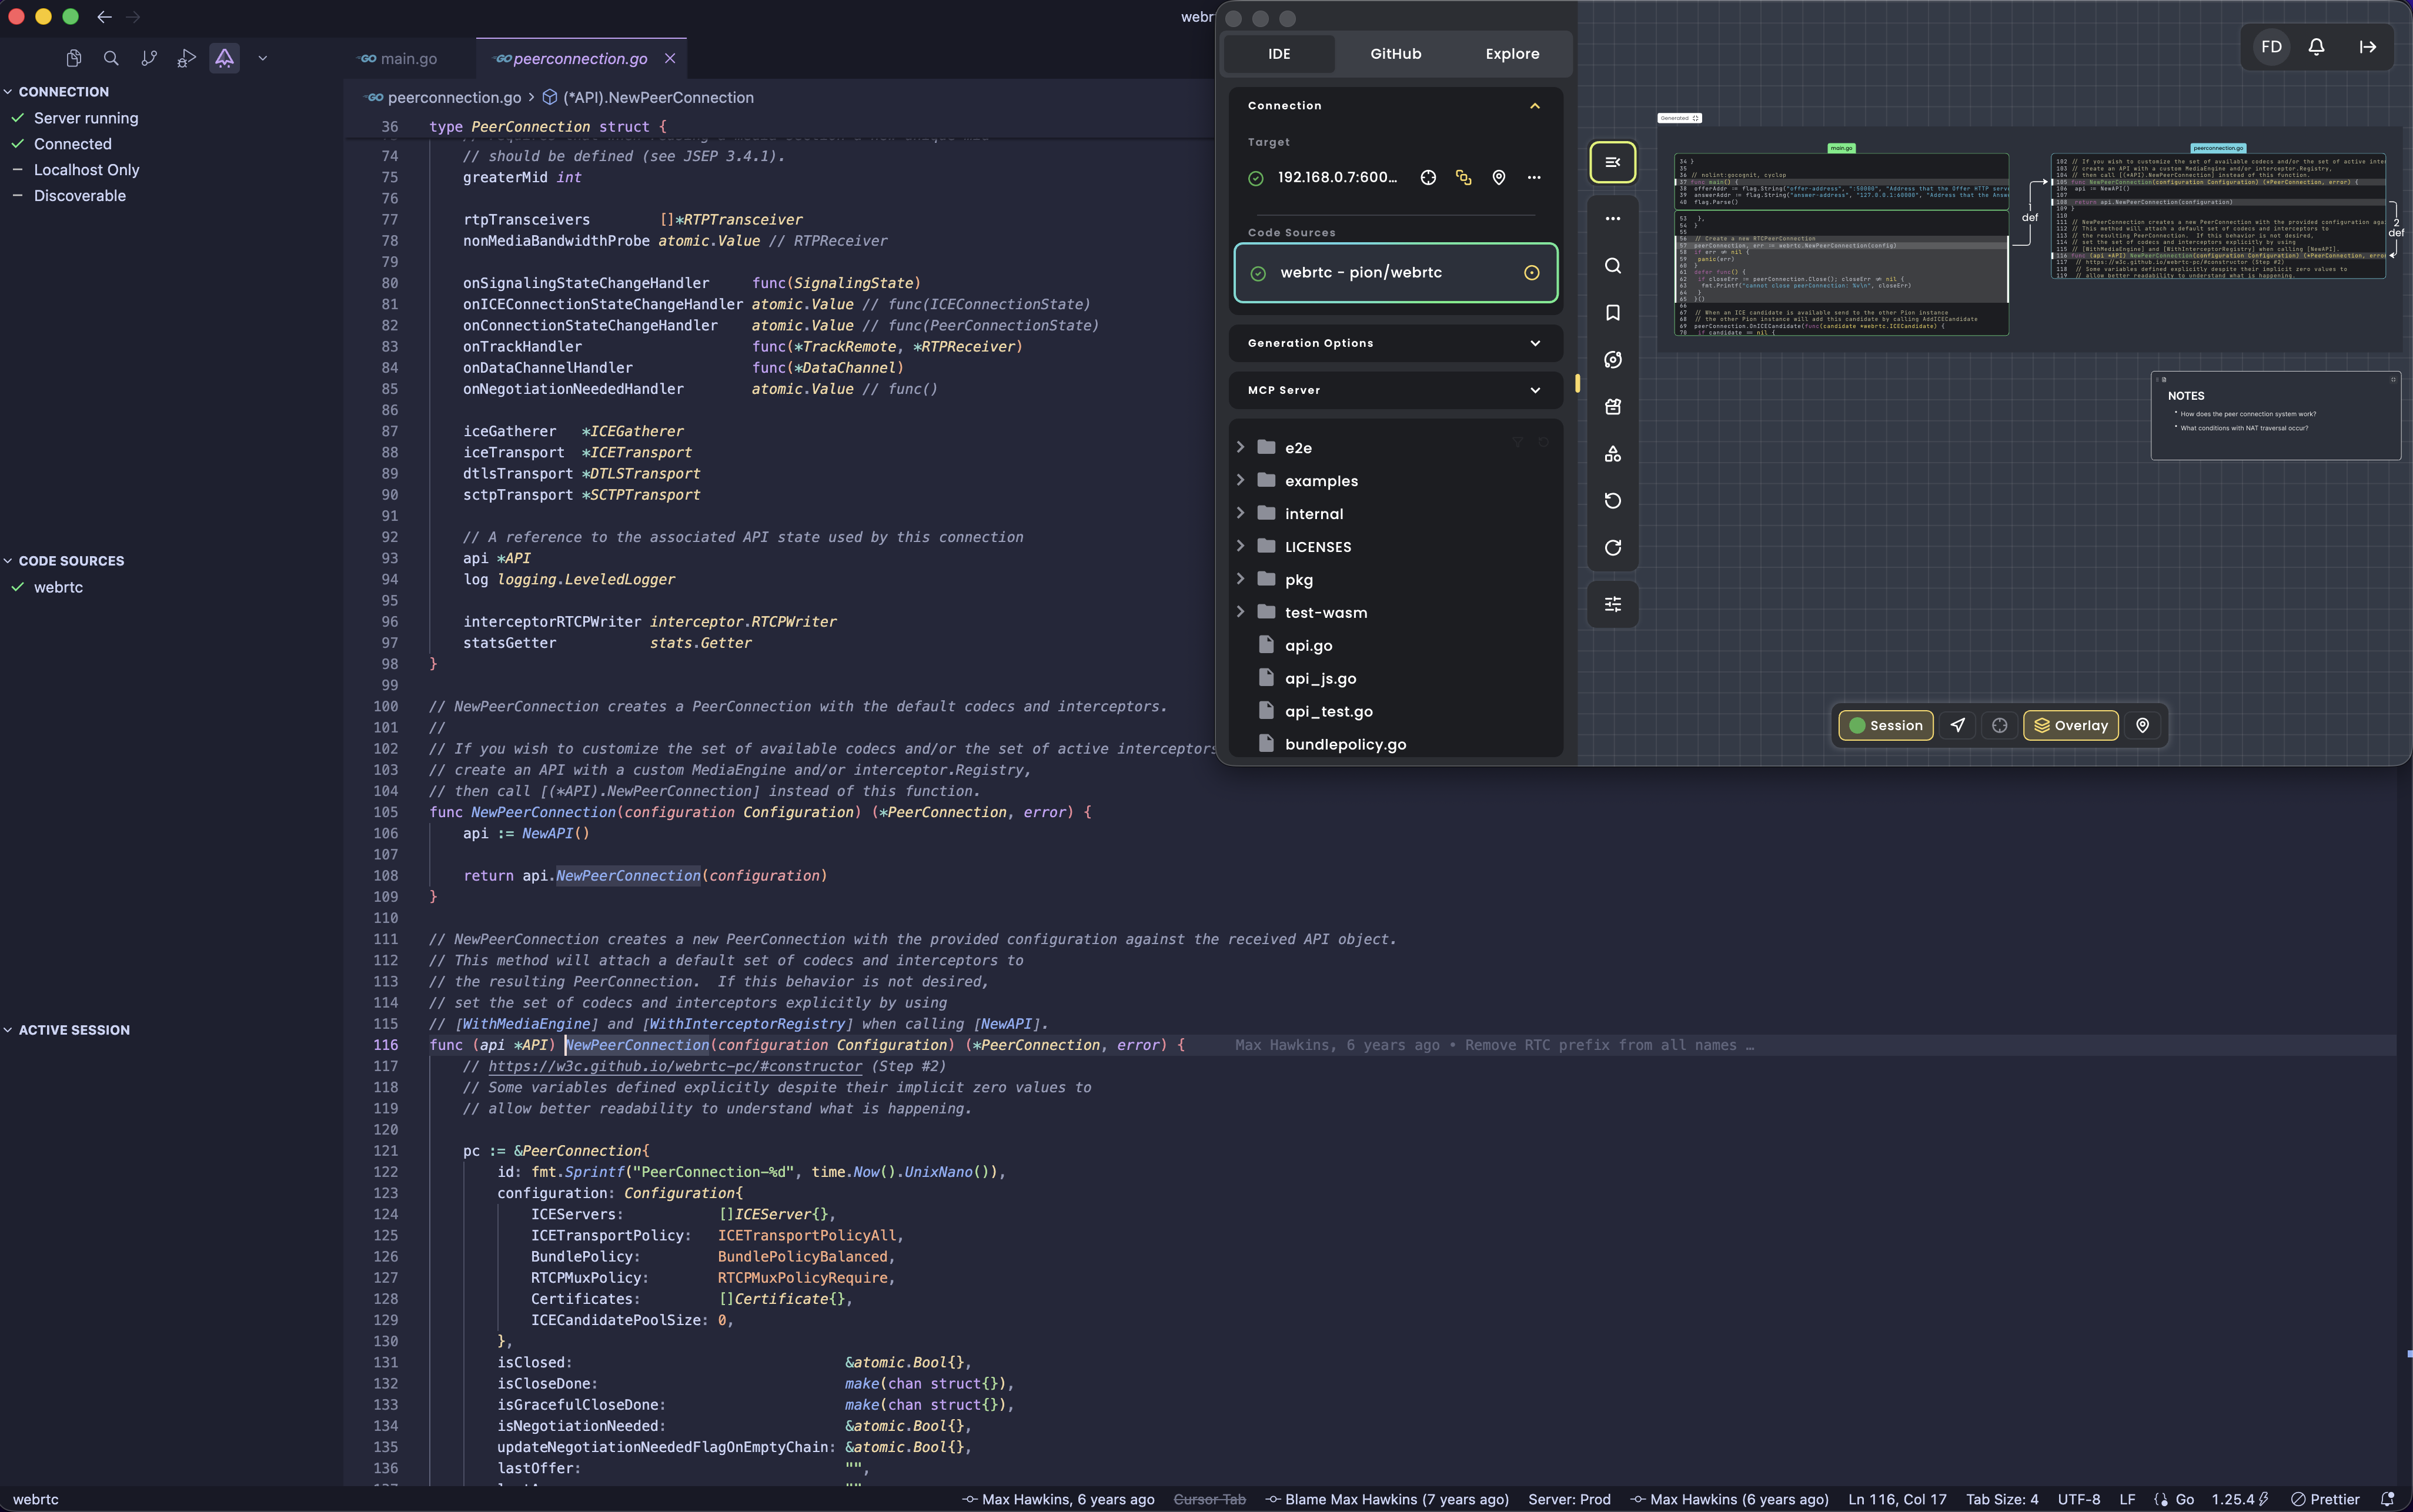Toggle the Overlay button
The image size is (2413, 1512).
point(2070,726)
